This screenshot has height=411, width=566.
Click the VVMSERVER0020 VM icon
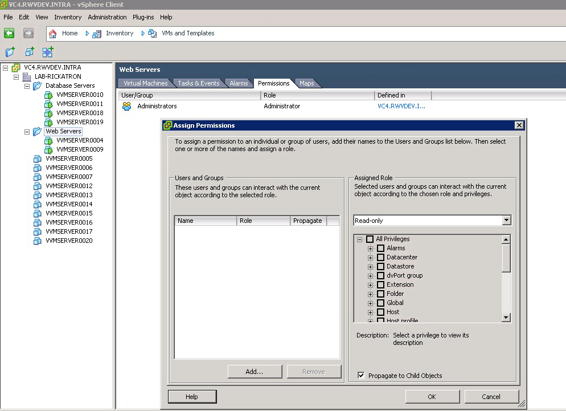coord(38,241)
